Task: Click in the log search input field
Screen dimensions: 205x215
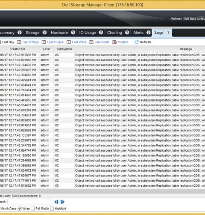Action: click(30, 202)
